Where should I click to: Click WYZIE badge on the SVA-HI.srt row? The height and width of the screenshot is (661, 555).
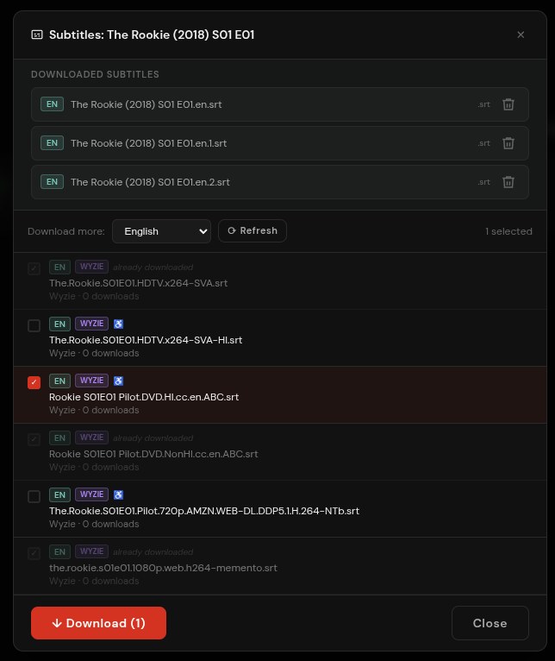point(92,324)
